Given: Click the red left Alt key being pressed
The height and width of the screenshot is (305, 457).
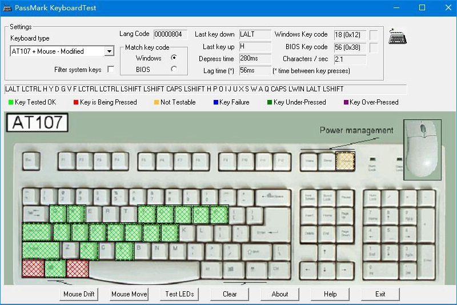Looking at the screenshot, I should [x=77, y=268].
